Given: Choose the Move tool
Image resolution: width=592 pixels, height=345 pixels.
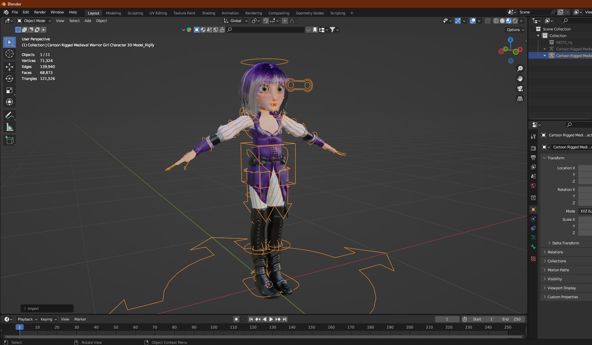Looking at the screenshot, I should point(9,66).
